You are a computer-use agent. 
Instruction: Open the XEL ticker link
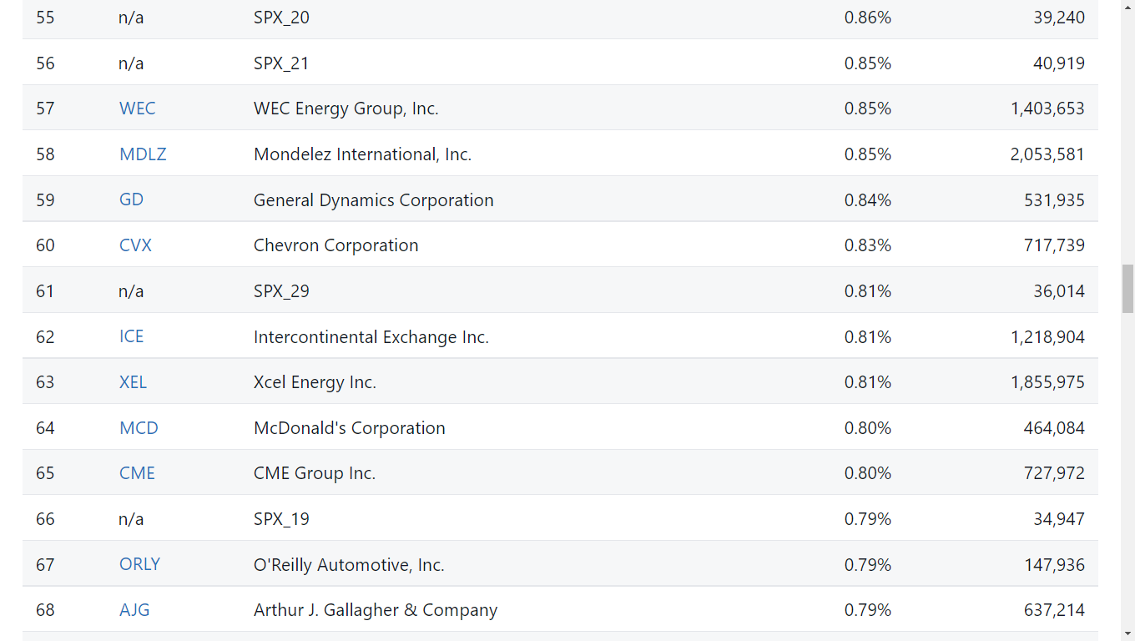tap(133, 382)
